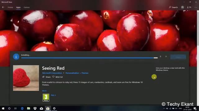
Task: Open Mail app from taskbar
Action: tap(41, 108)
